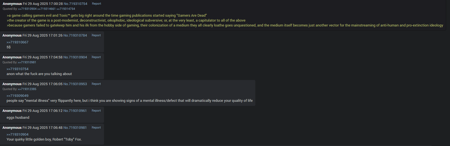Image resolution: width=450 pixels, height=146 pixels.
Task: Open post number No.719310961
Action: 75,111
